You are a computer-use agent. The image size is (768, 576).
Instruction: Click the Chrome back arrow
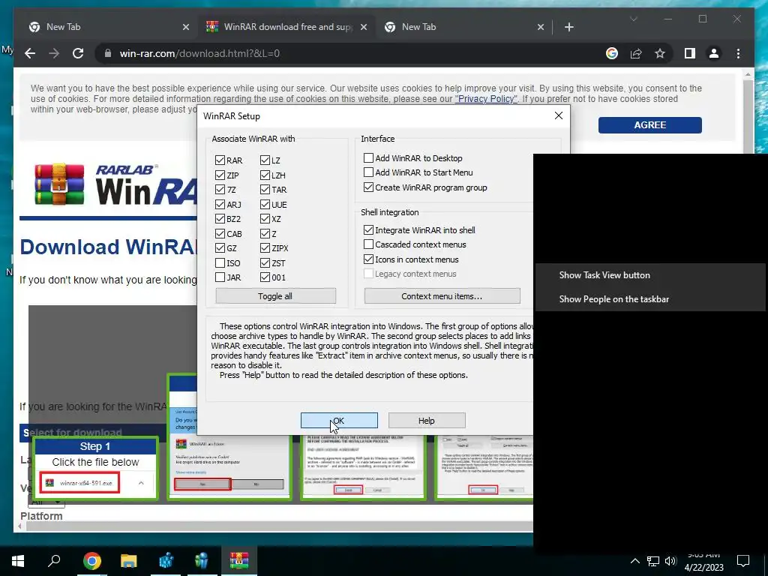click(30, 53)
